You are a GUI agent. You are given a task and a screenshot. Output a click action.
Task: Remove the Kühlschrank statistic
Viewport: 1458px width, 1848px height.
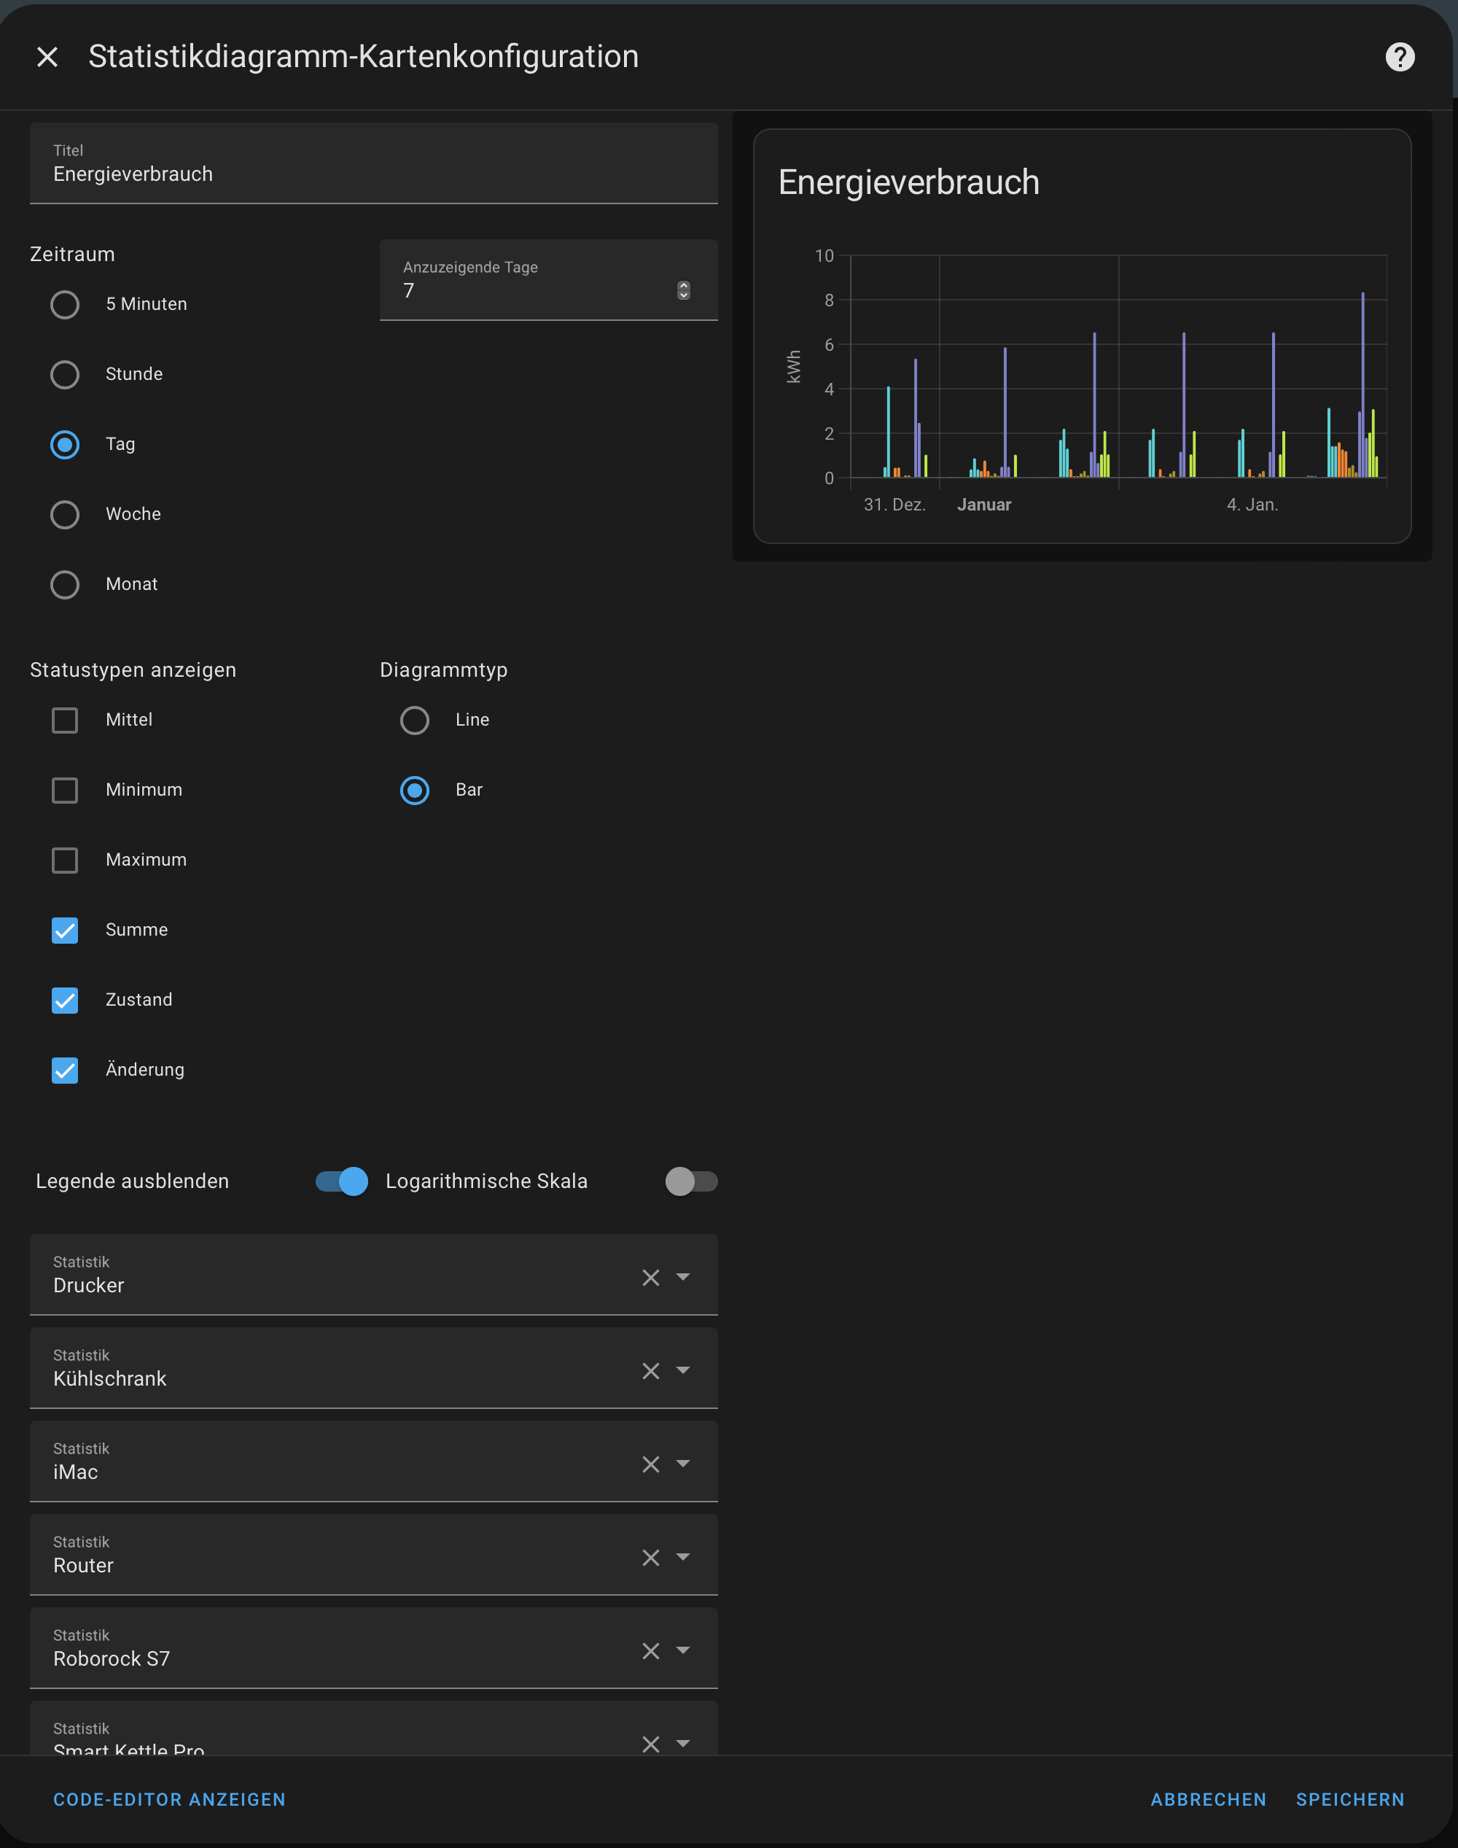coord(650,1370)
